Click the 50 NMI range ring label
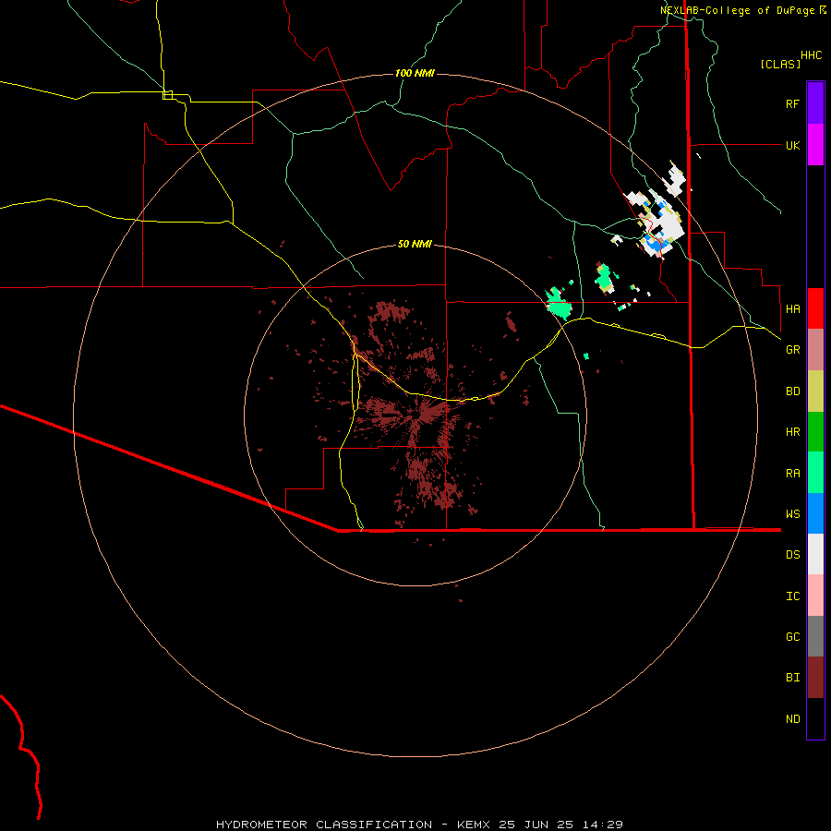This screenshot has height=831, width=831. click(415, 244)
